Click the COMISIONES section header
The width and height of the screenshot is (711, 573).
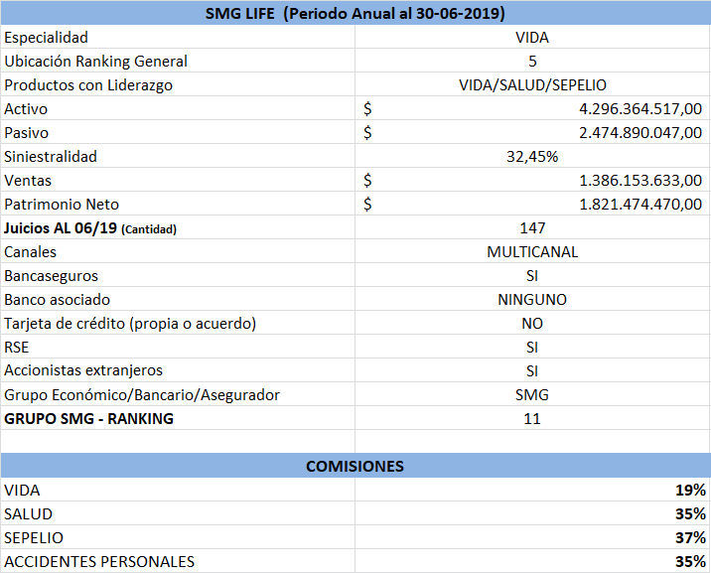pyautogui.click(x=355, y=466)
